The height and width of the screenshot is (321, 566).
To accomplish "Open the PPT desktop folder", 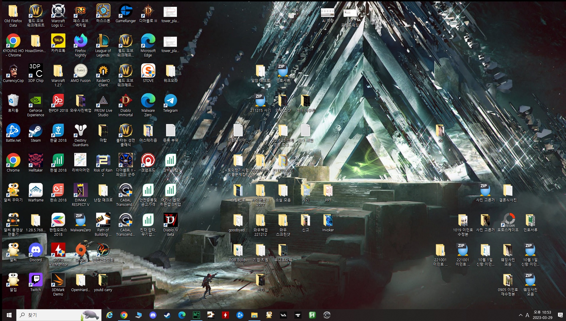I will (328, 193).
